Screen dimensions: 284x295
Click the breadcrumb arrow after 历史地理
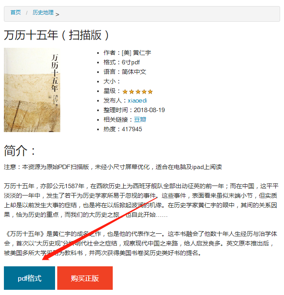click(57, 14)
